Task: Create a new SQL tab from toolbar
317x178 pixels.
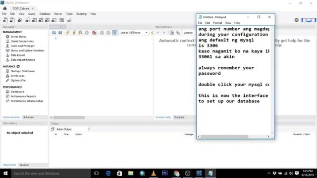Action: point(5,20)
